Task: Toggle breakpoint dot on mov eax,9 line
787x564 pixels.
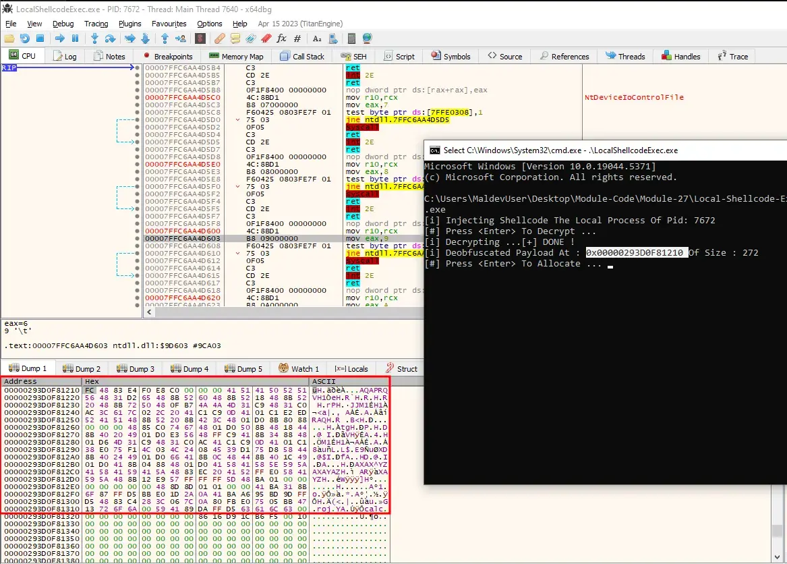Action: (138, 238)
